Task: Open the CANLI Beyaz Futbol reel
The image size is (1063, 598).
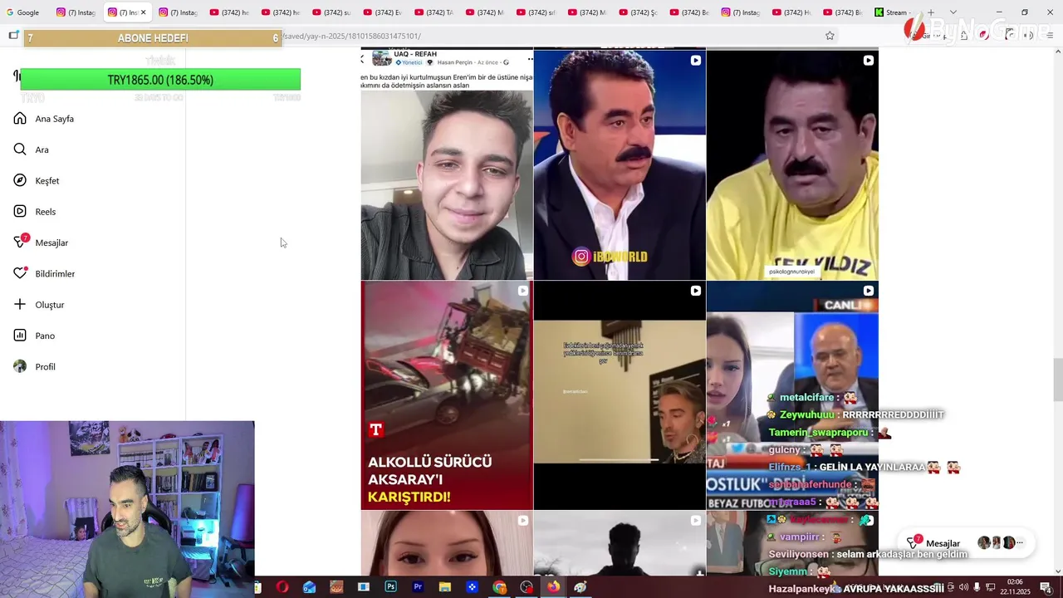Action: [x=792, y=395]
